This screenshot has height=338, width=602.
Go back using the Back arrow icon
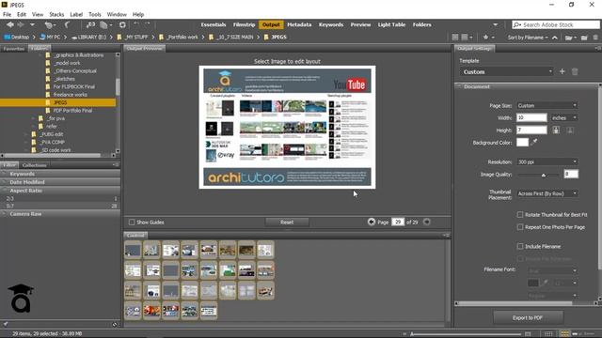click(10, 24)
